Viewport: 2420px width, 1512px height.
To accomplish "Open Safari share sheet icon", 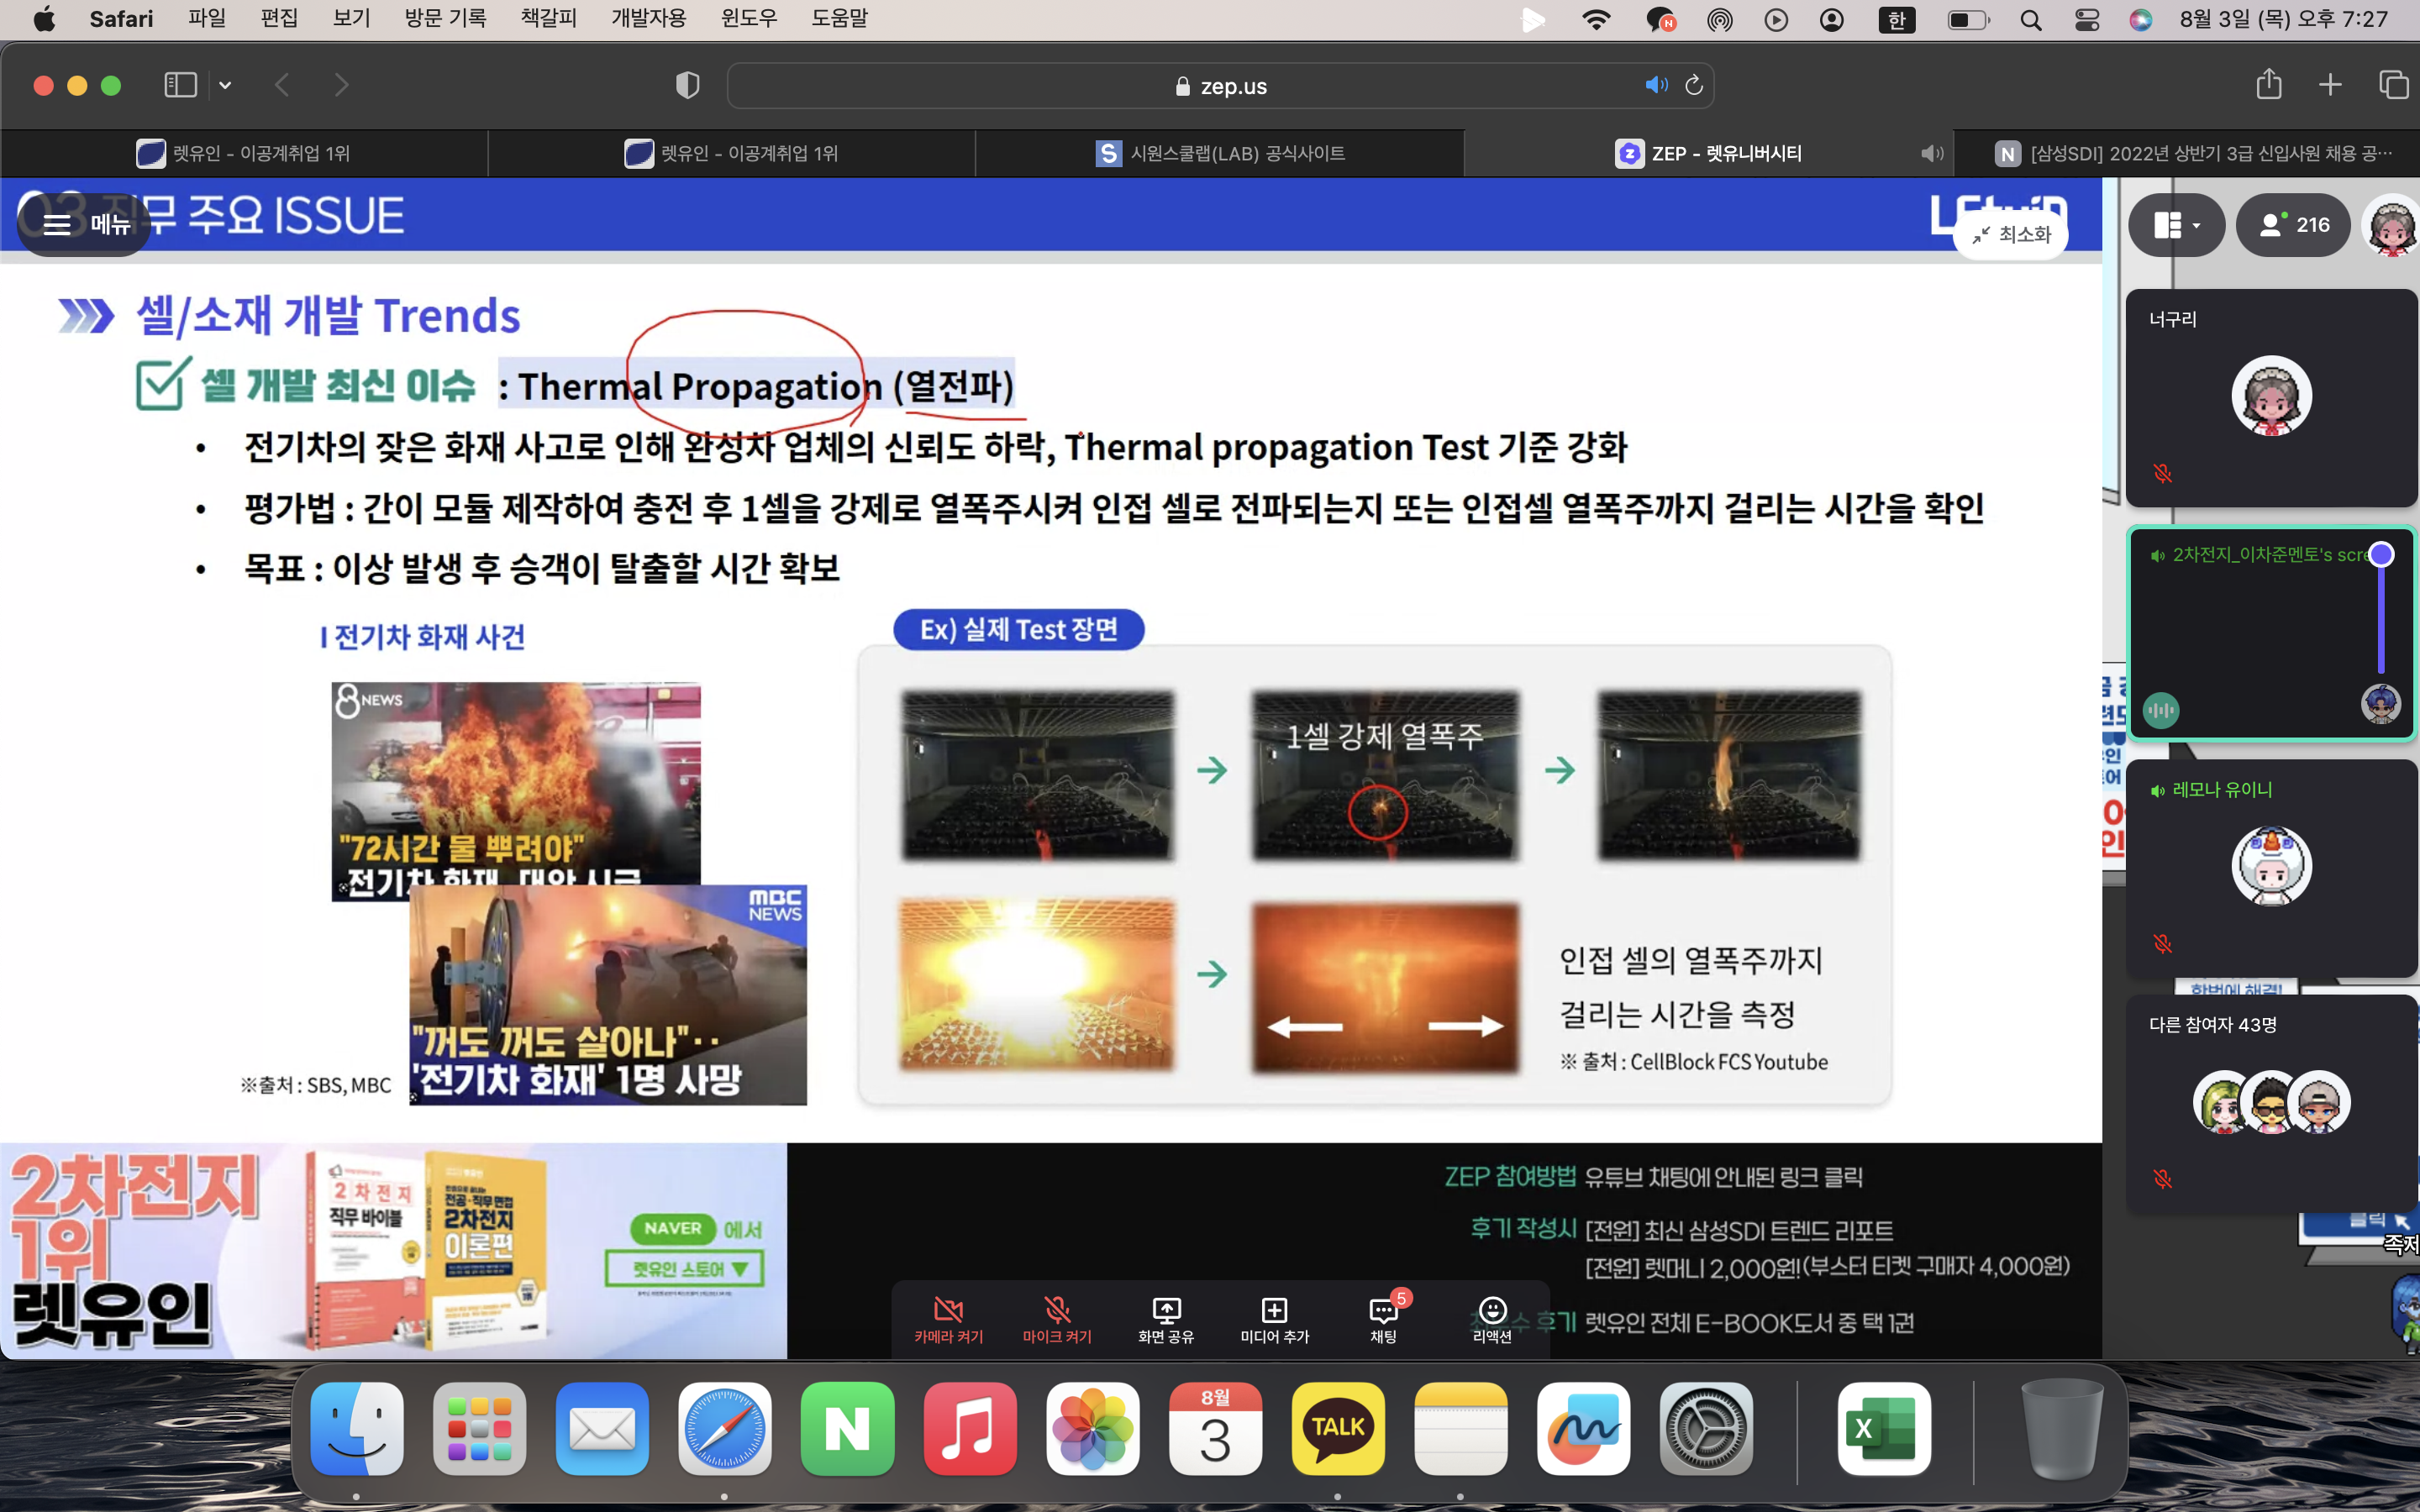I will (x=2268, y=85).
